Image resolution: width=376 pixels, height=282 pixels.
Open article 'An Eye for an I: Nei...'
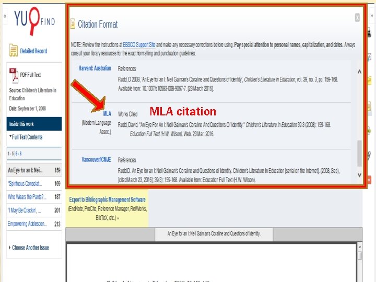click(x=25, y=170)
